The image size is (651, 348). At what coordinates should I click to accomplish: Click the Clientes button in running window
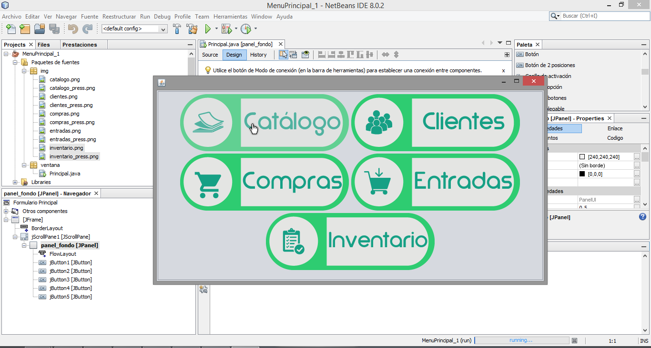[x=435, y=123]
